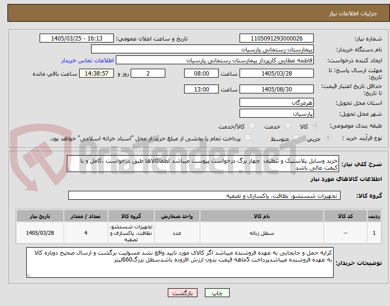Click the سطل زباله item row
Viewport: 390px width, 306px height.
198,233
